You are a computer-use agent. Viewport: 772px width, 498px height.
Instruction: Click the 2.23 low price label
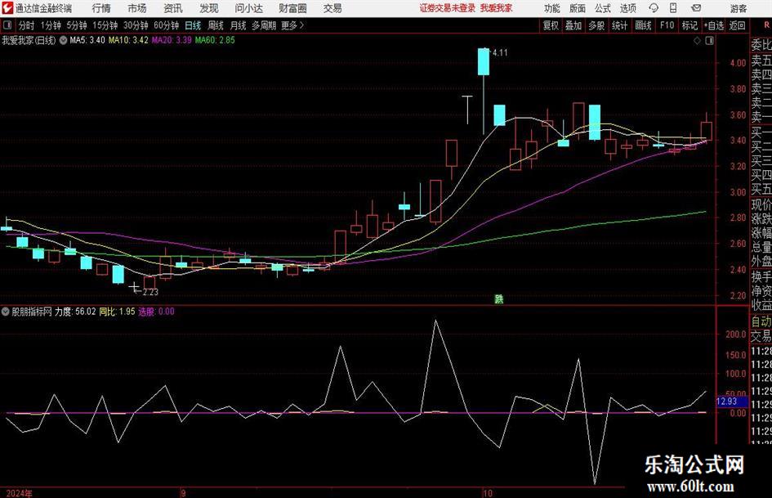click(150, 292)
